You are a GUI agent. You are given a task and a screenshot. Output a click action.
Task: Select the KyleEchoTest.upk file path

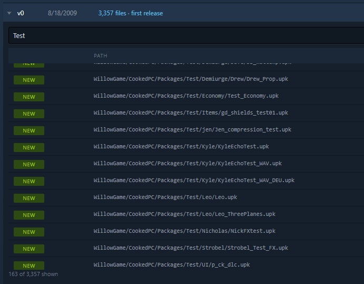(x=181, y=147)
